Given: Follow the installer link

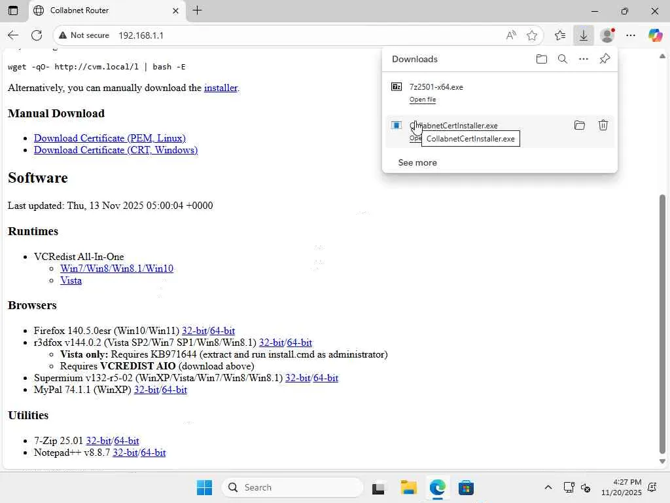Looking at the screenshot, I should pos(220,88).
